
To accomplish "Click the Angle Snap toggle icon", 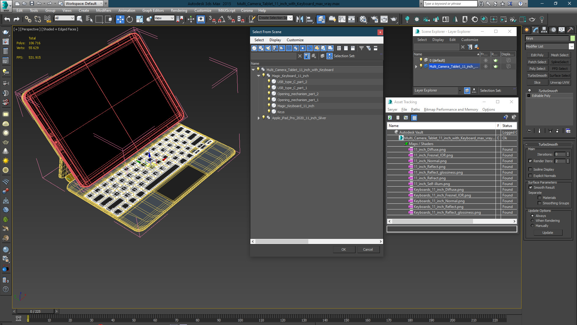I will (221, 19).
